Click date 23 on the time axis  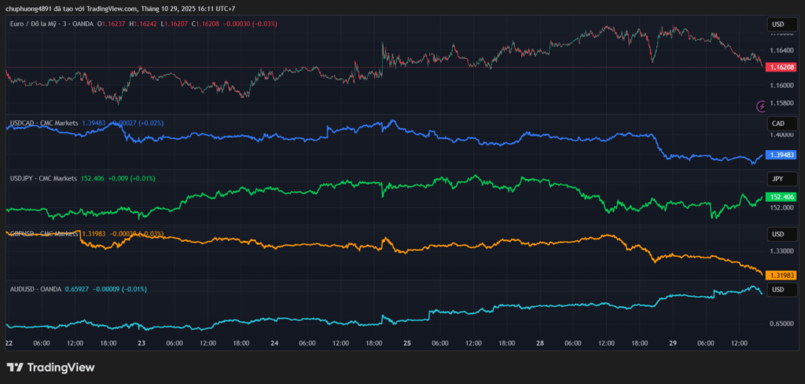(142, 343)
